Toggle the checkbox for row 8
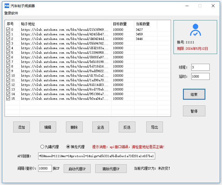The width and height of the screenshot is (222, 185). [8, 66]
